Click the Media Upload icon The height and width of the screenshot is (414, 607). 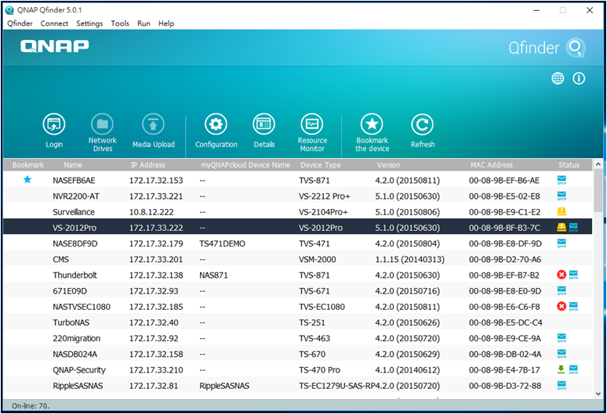[x=153, y=124]
